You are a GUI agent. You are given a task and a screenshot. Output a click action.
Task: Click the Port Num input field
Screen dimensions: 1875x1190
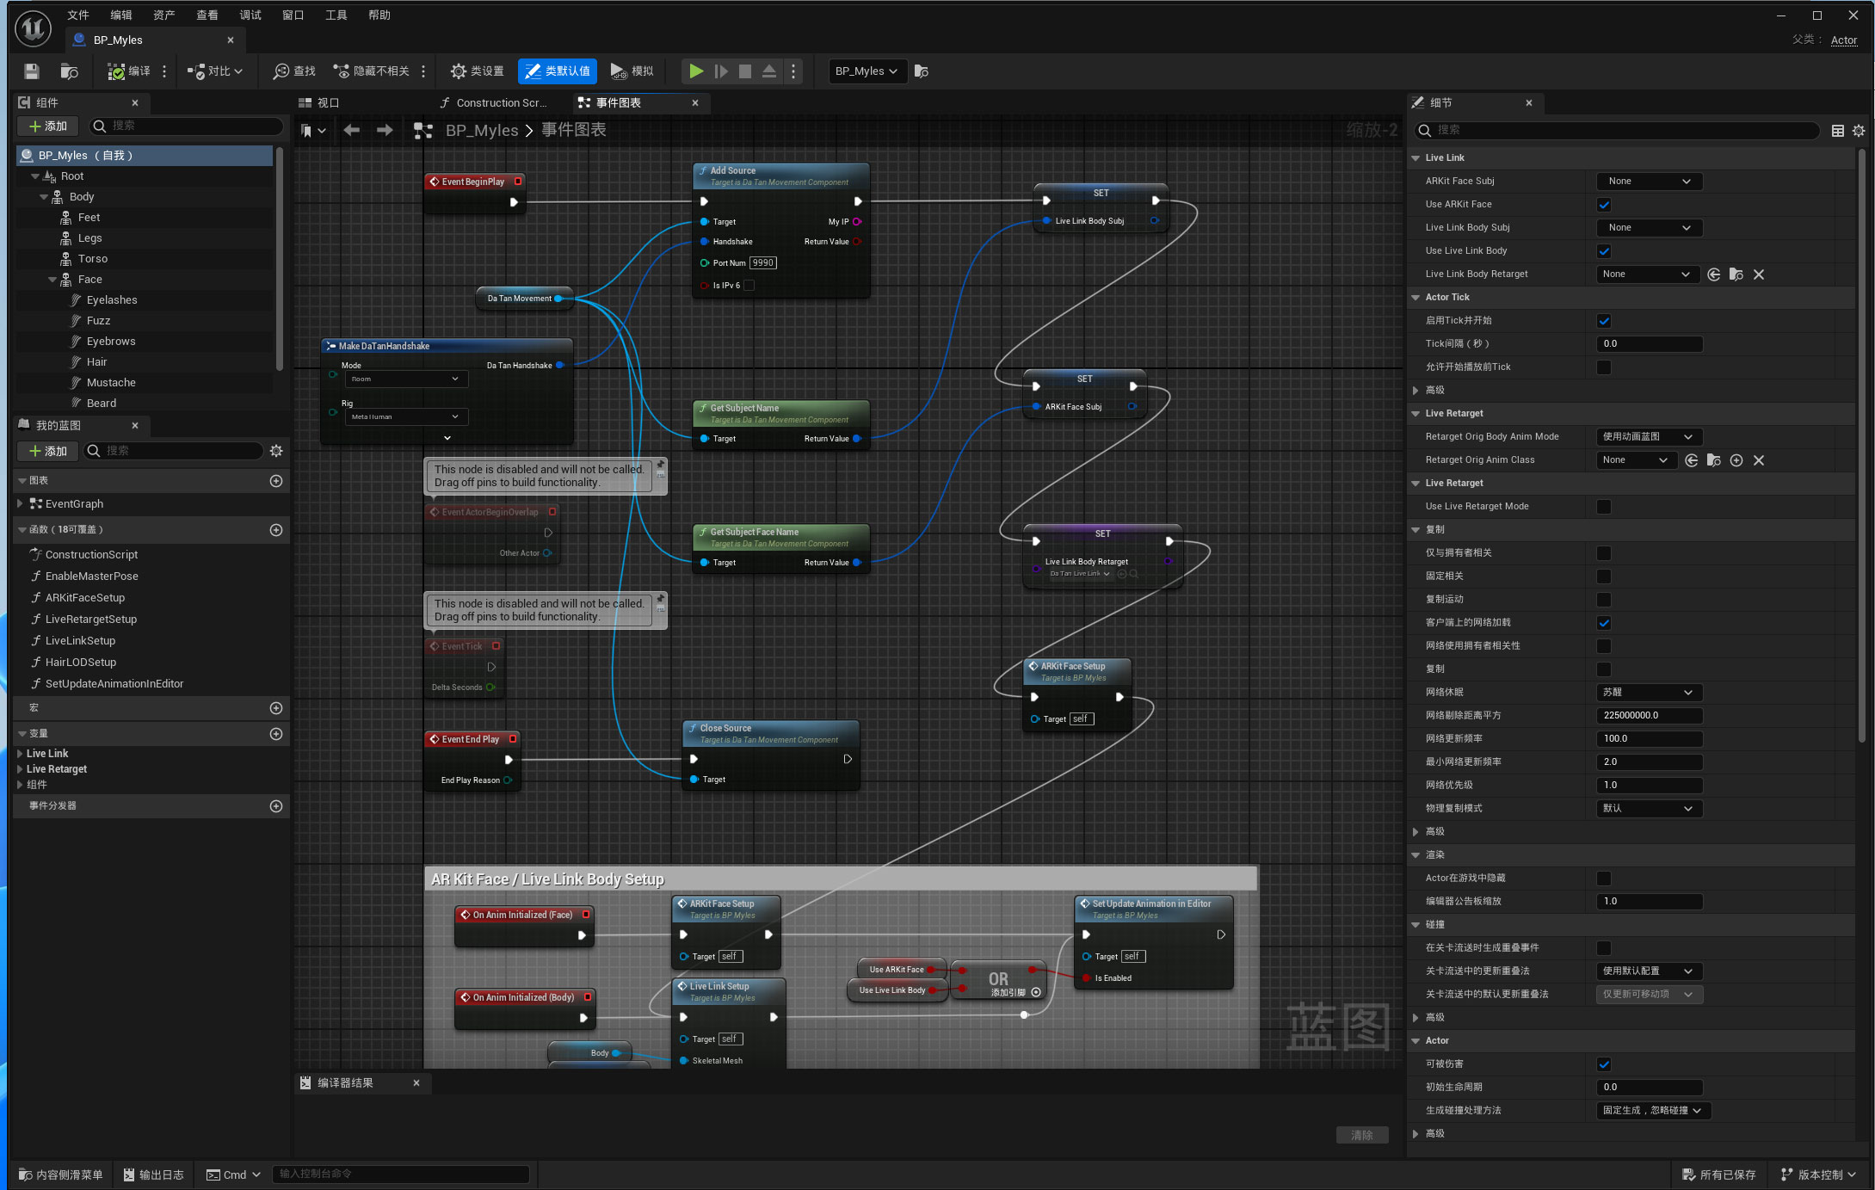tap(762, 263)
